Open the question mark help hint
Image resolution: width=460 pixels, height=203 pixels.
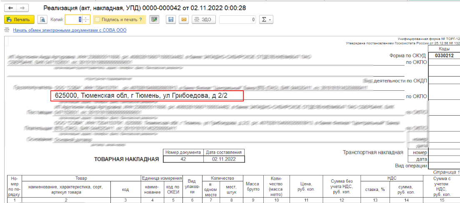(140, 20)
